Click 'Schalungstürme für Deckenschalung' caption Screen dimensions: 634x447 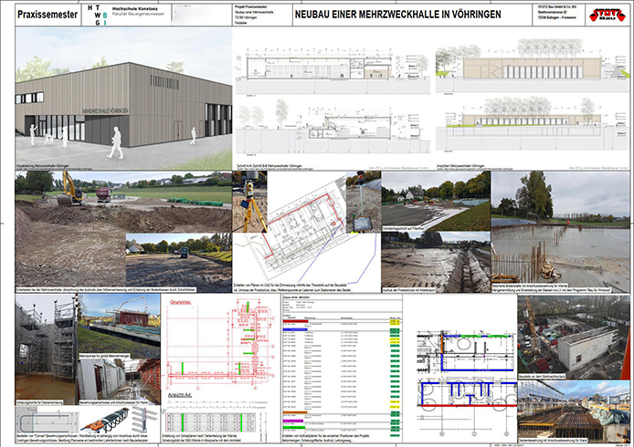pos(40,403)
